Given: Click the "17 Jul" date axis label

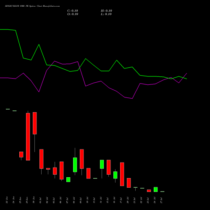Looking at the screenshot, I should pyautogui.click(x=121, y=200).
